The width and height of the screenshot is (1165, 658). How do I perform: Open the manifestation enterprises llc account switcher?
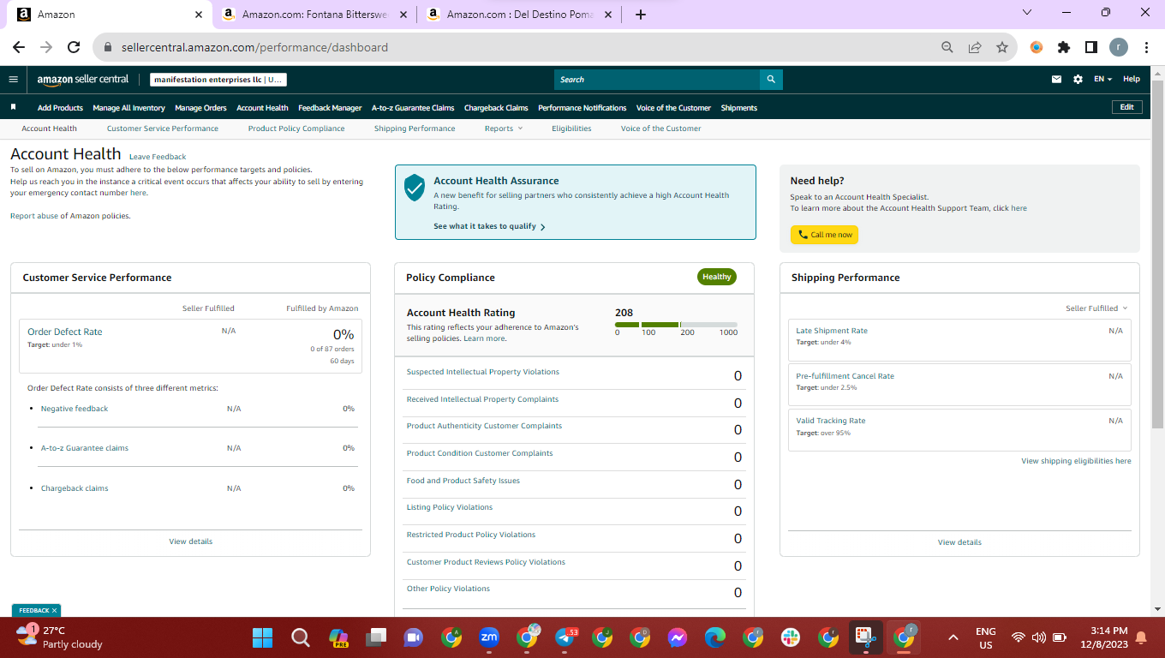pyautogui.click(x=218, y=80)
